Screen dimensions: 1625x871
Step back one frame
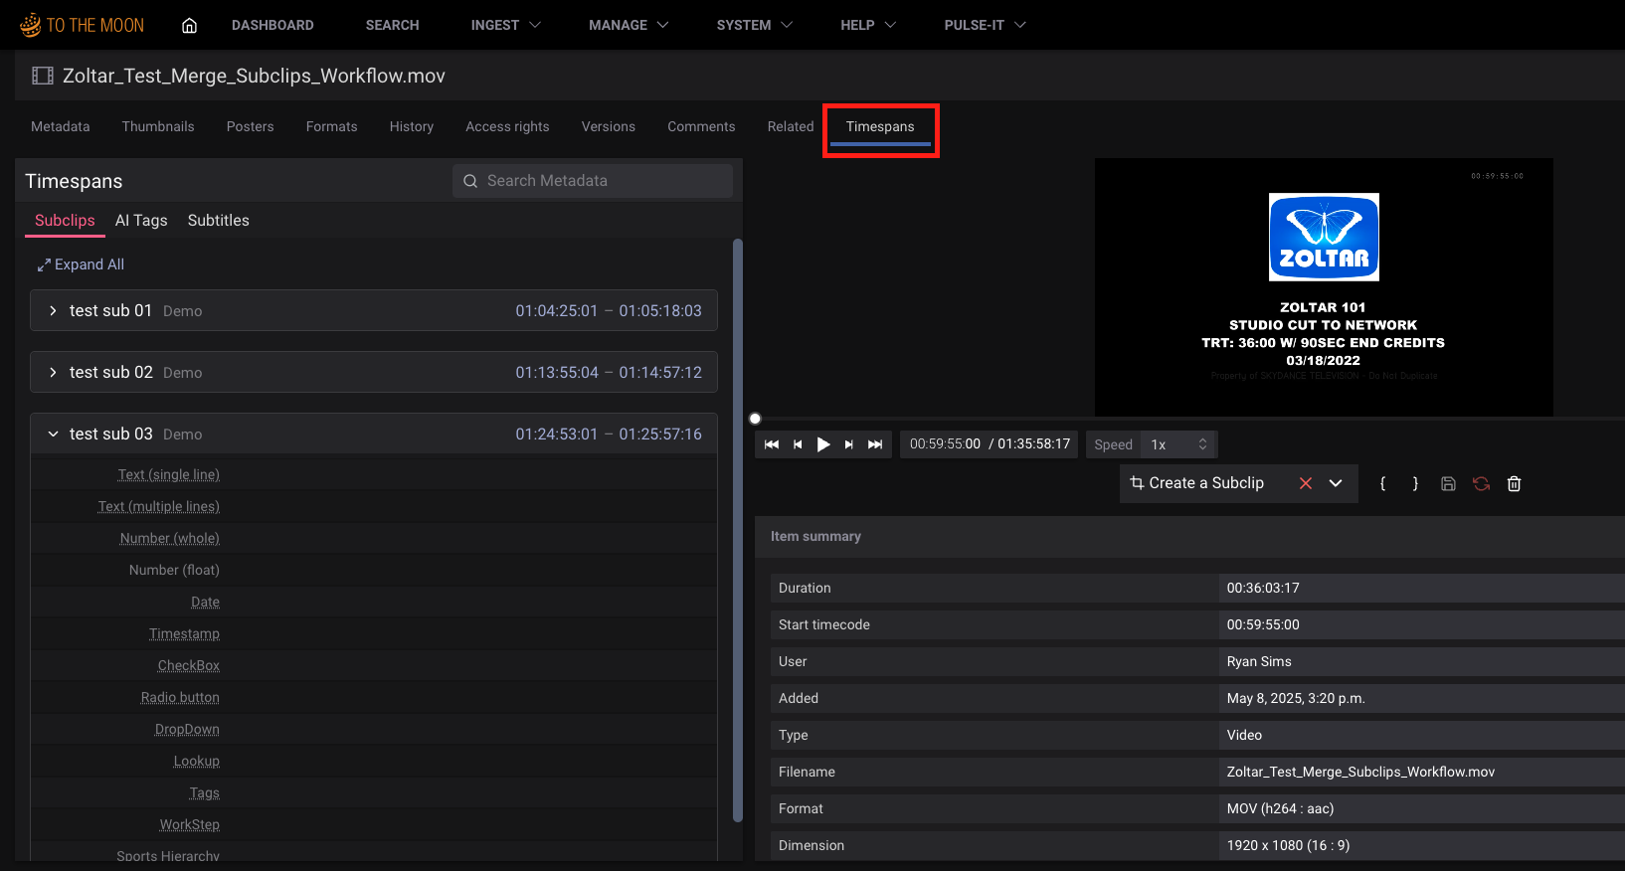pyautogui.click(x=798, y=444)
